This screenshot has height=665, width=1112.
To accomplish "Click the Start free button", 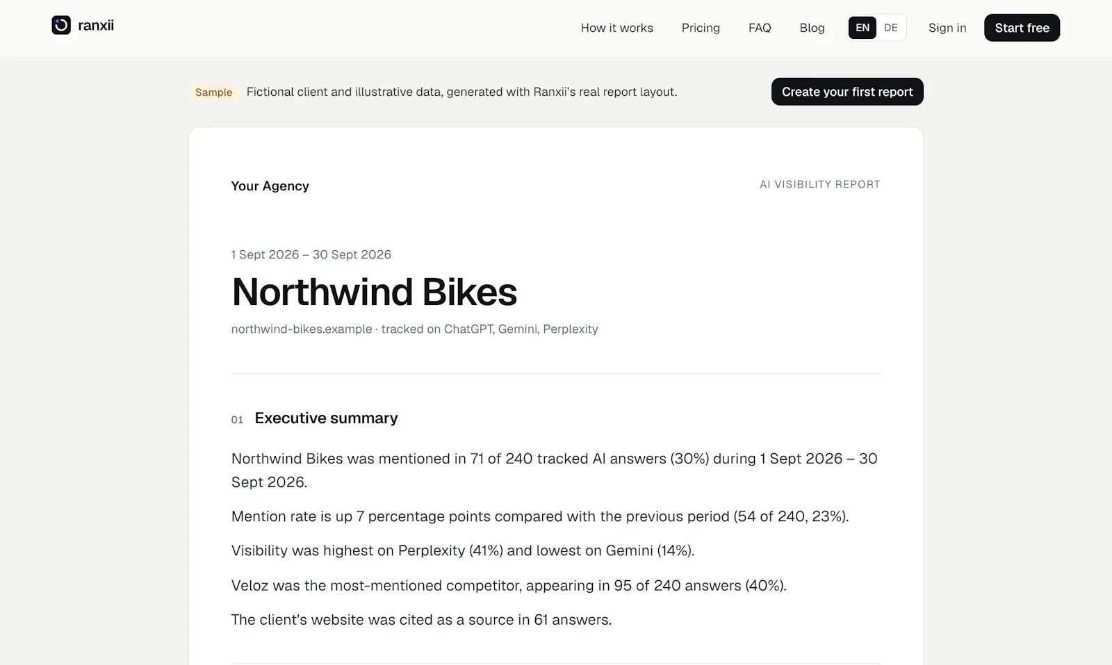I will tap(1022, 28).
